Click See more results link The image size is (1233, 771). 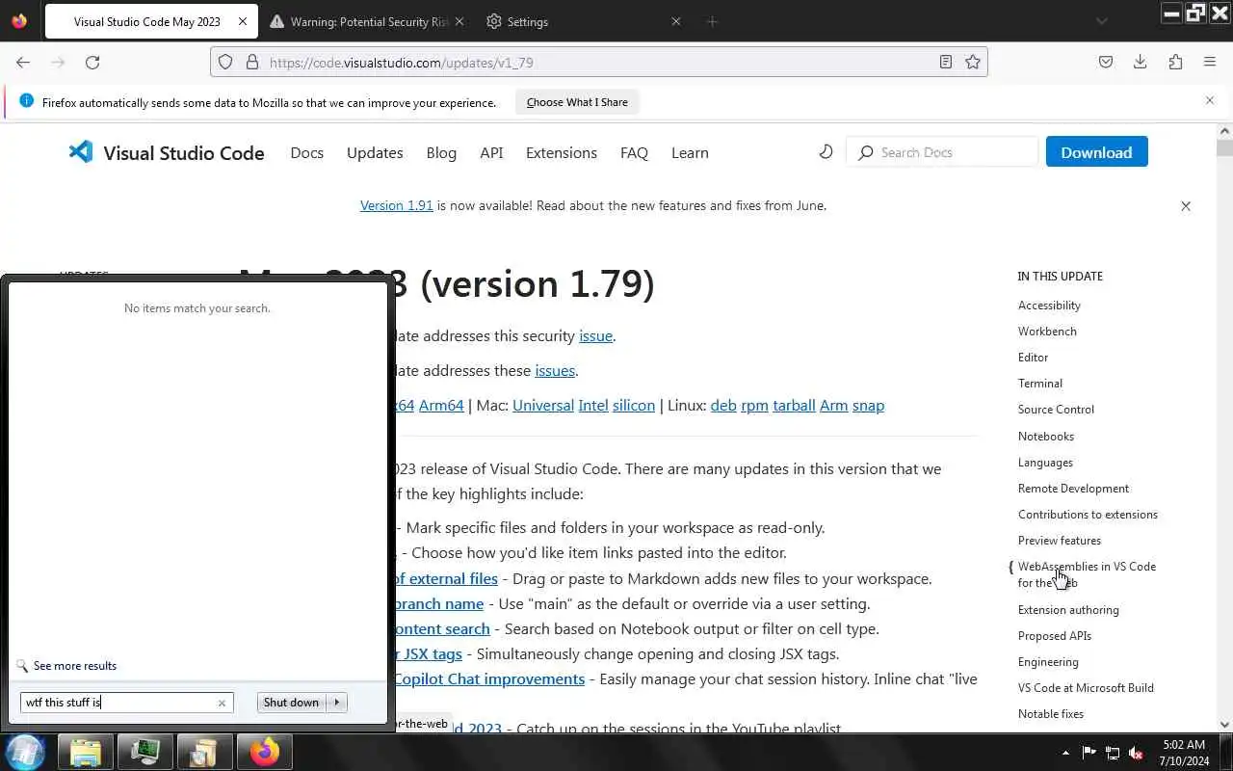click(75, 666)
